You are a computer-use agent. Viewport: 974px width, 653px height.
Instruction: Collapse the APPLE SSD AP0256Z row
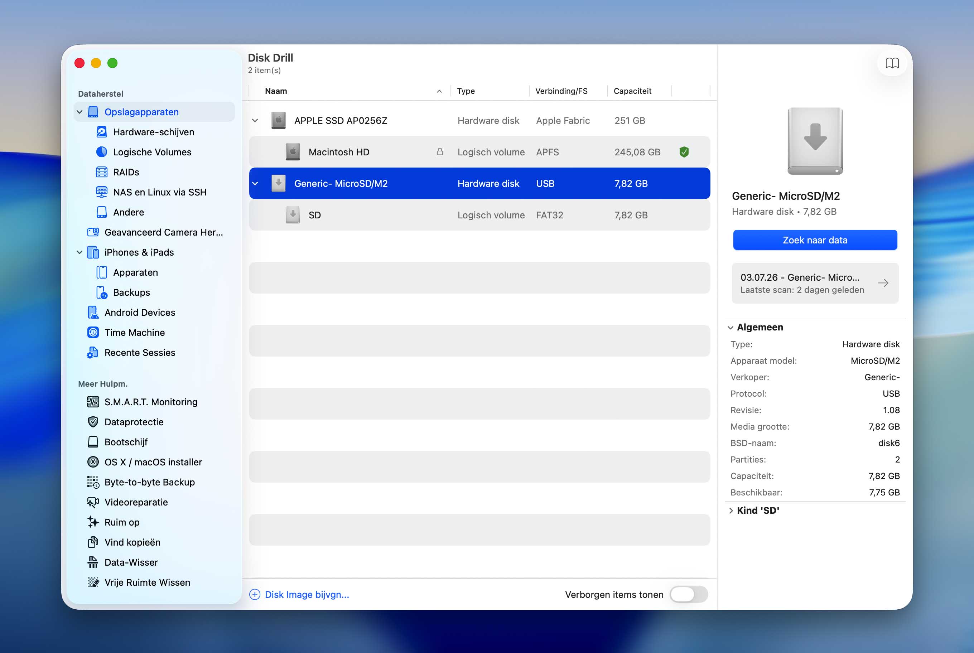pos(255,121)
